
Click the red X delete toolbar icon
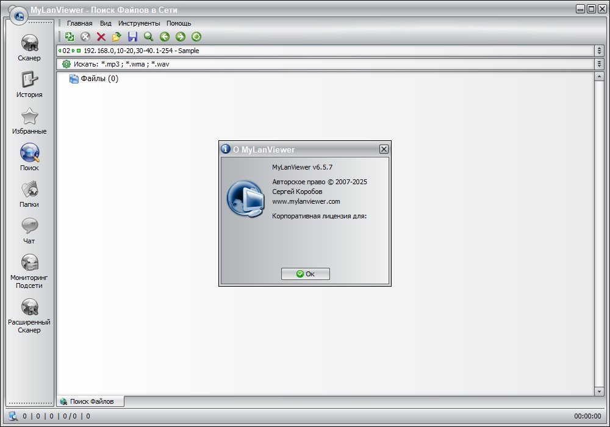tap(101, 37)
